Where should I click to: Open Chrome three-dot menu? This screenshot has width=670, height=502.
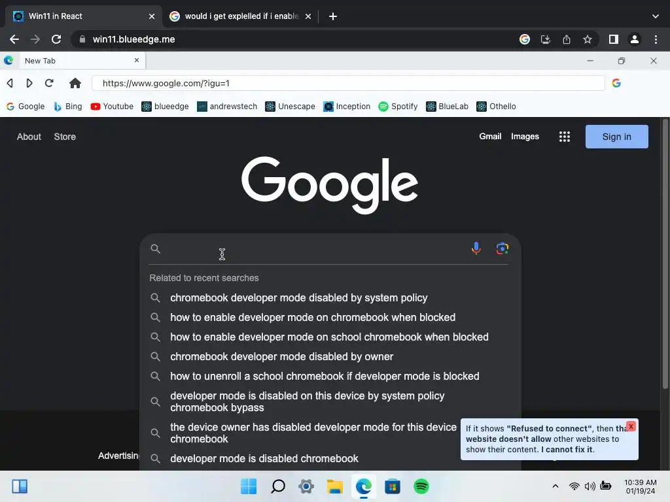tap(656, 39)
